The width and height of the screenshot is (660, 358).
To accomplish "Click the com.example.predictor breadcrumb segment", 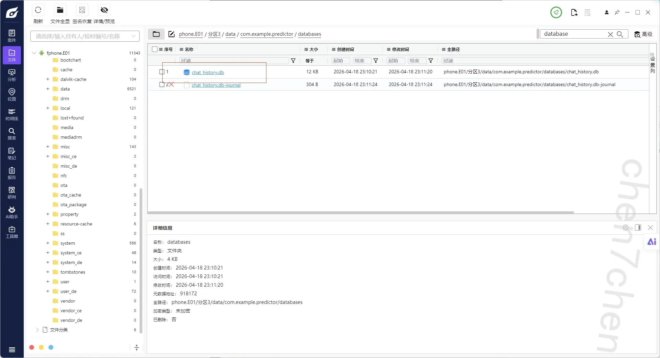I will point(267,34).
